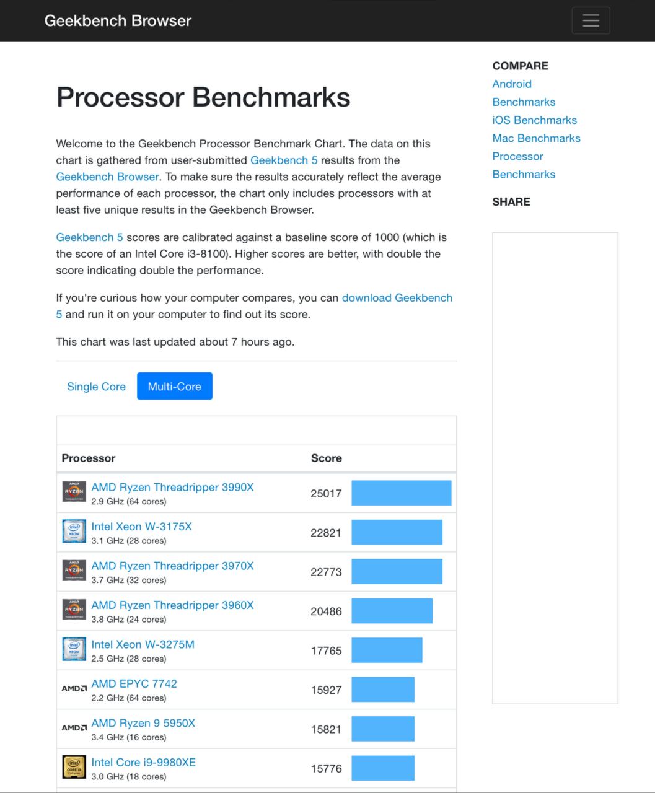The image size is (655, 793).
Task: Click the score bar for Xeon W-3175X
Action: (397, 532)
